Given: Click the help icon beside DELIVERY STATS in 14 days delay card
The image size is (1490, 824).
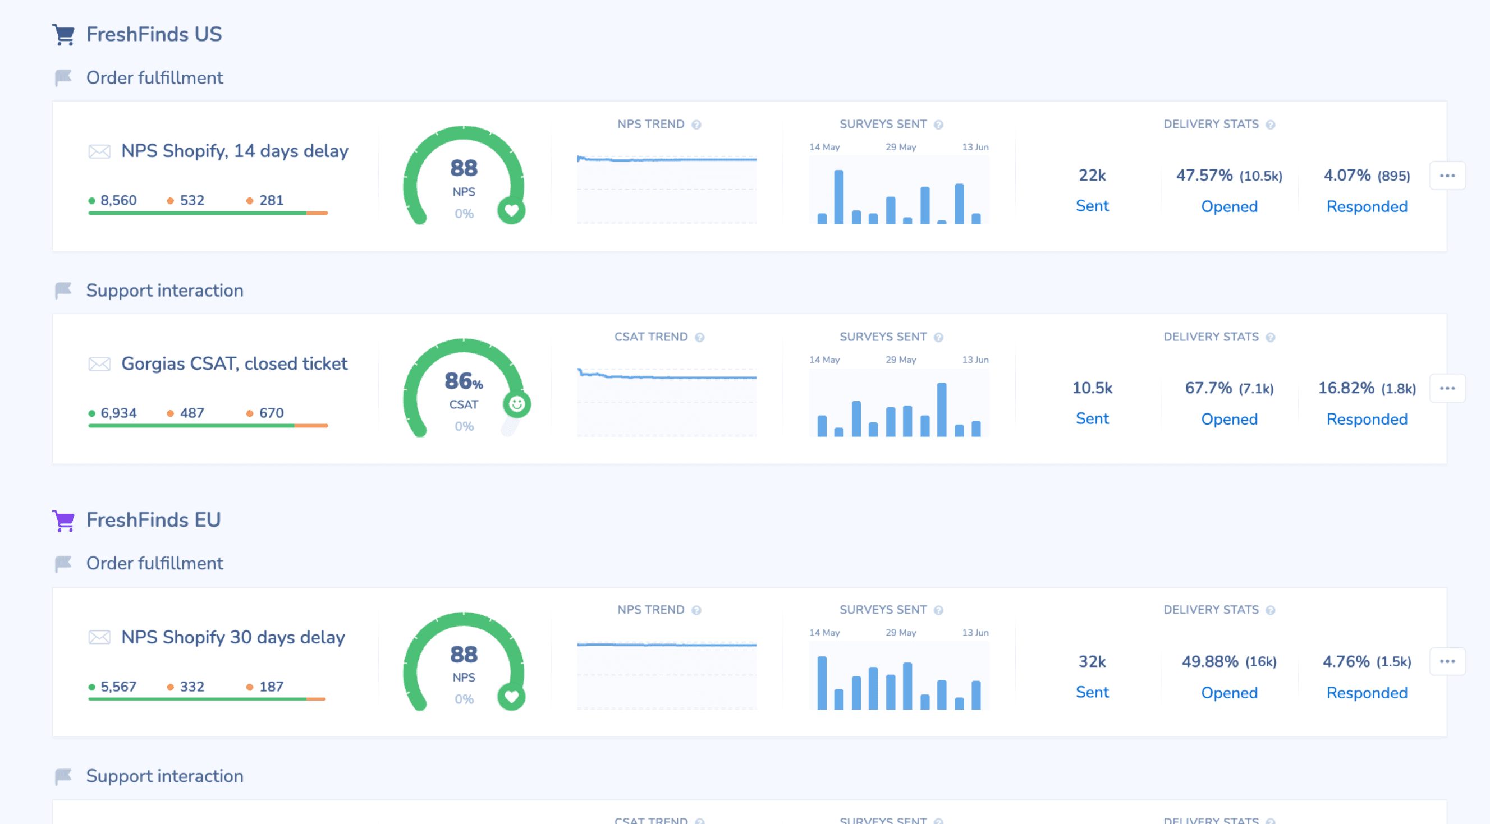Looking at the screenshot, I should point(1271,125).
